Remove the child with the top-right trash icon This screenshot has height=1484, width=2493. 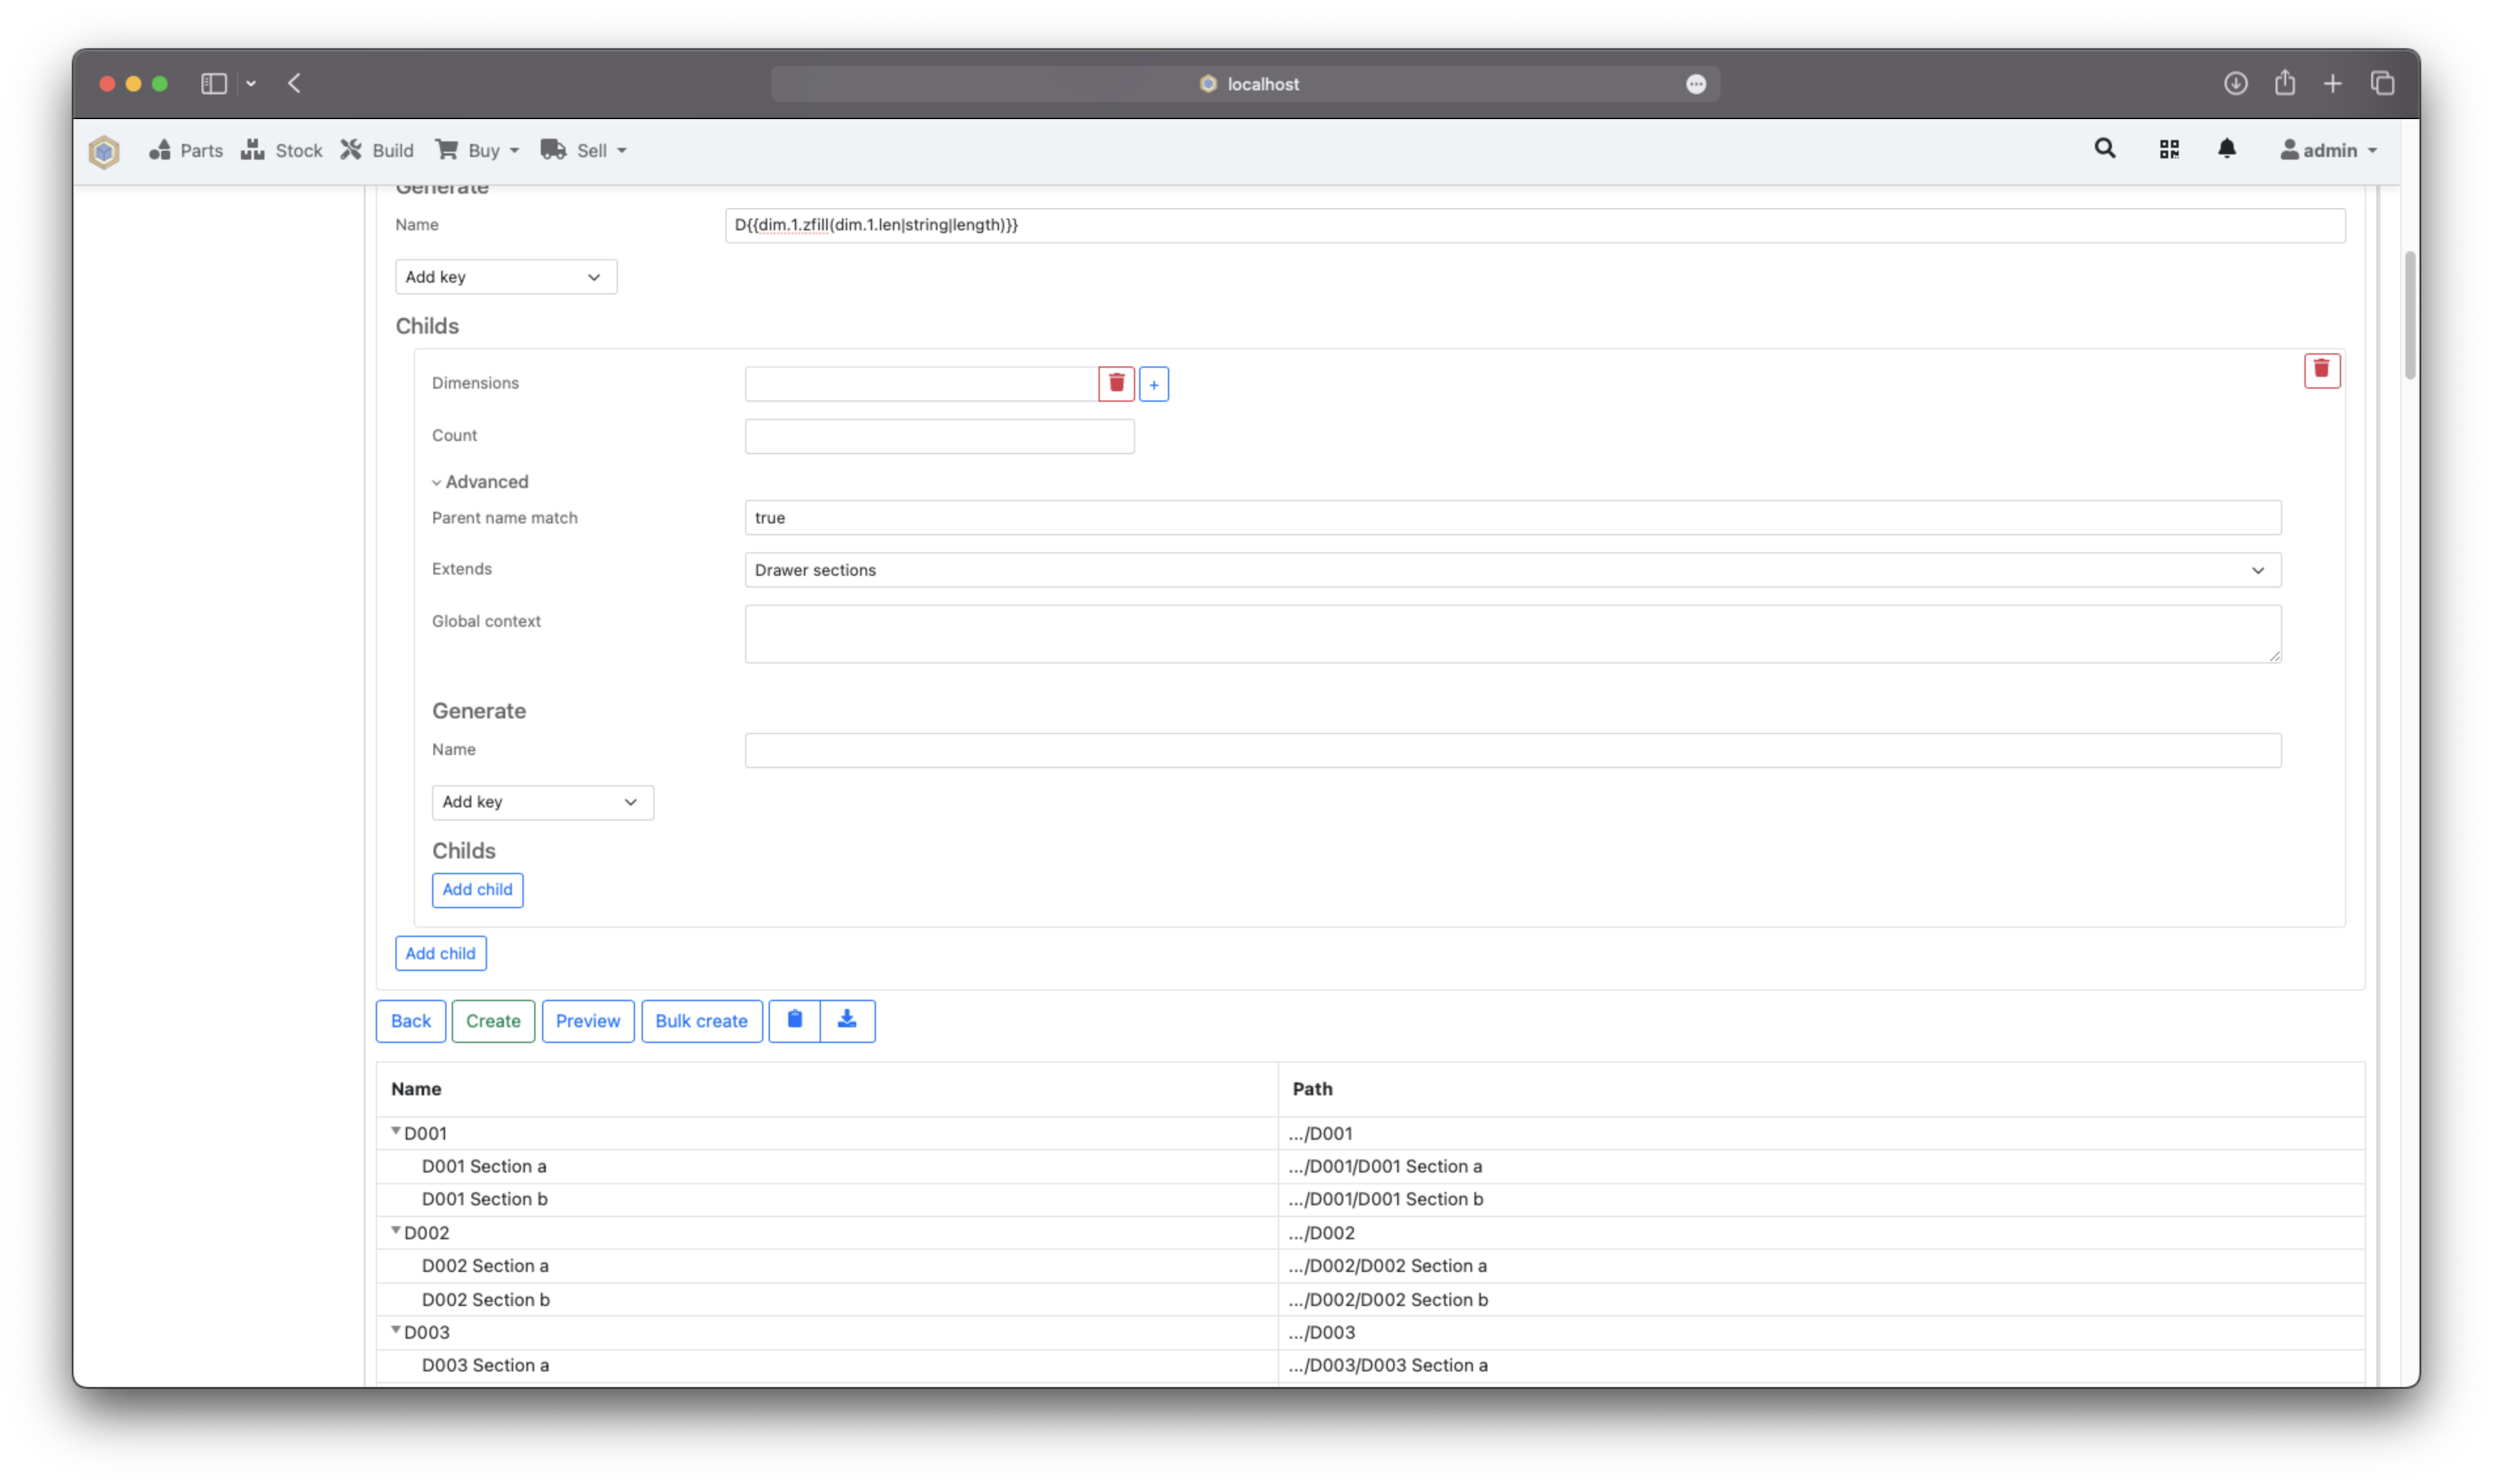click(2322, 370)
